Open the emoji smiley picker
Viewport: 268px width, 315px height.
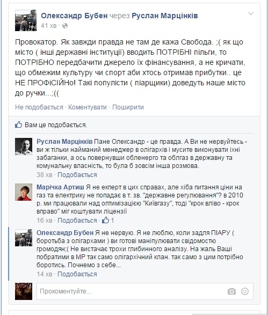click(x=245, y=291)
